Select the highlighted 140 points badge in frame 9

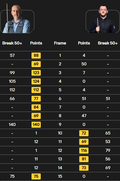click(36, 124)
